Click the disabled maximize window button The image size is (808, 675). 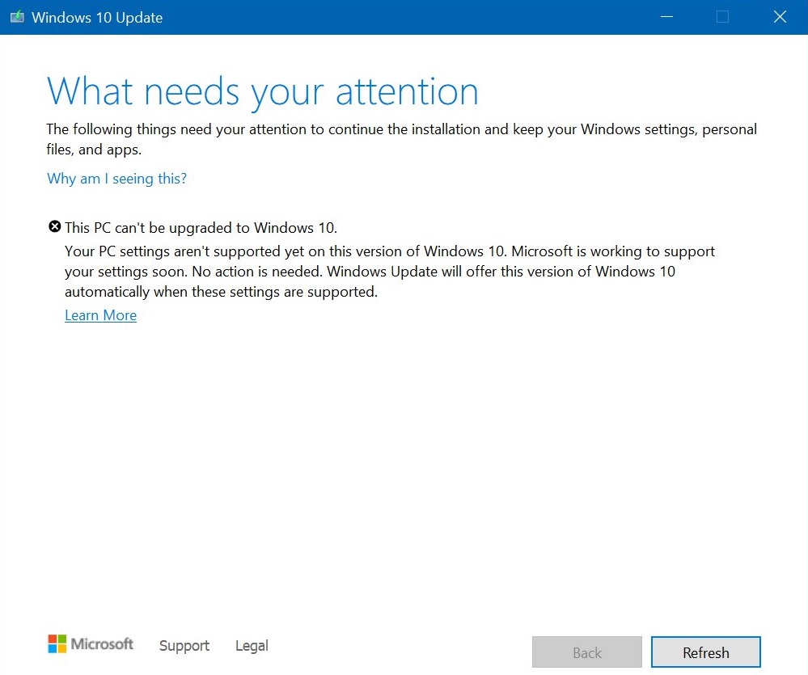(x=722, y=17)
